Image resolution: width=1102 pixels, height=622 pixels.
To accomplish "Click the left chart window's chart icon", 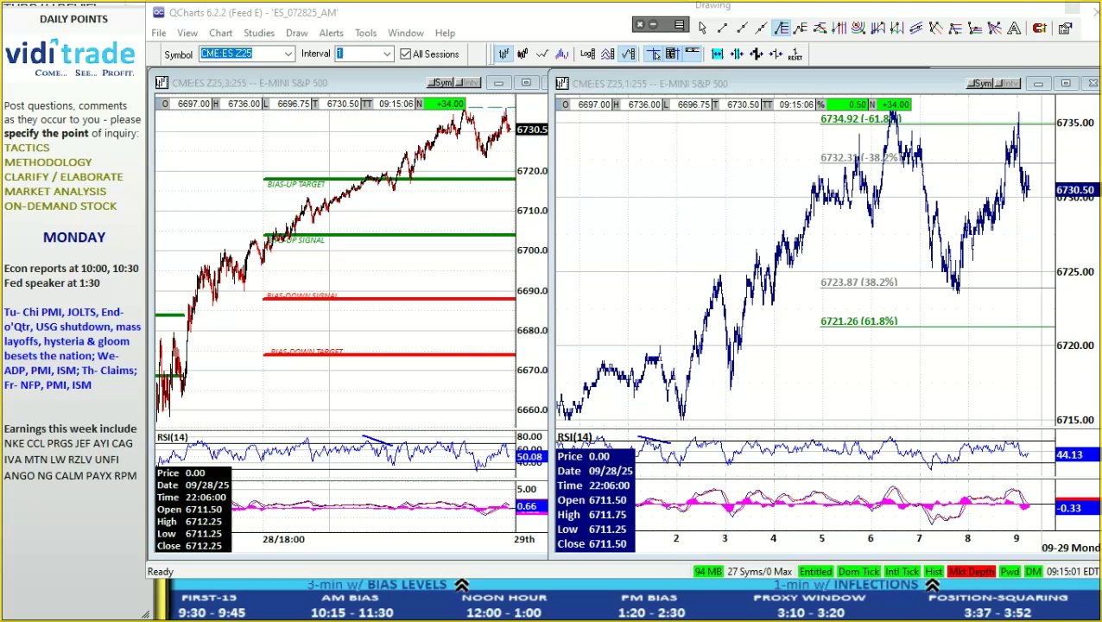I will 161,83.
